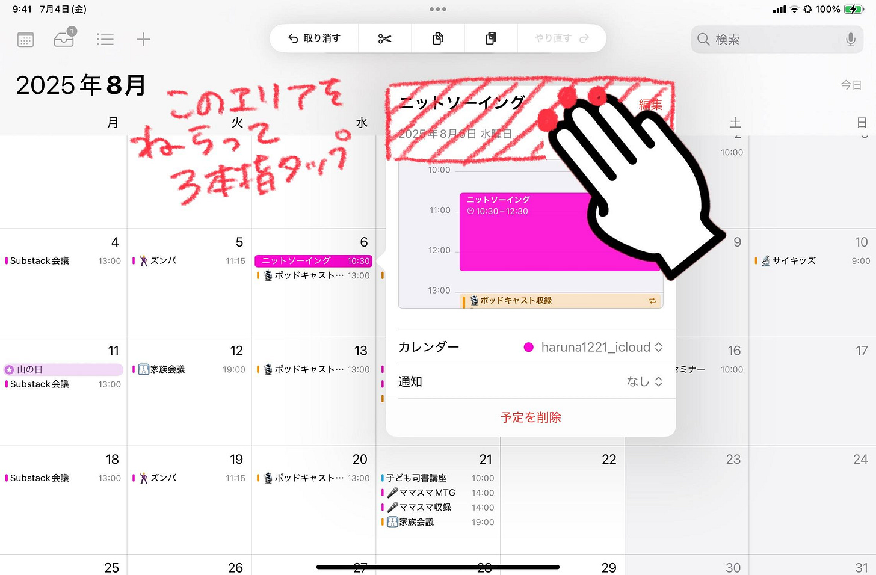The width and height of the screenshot is (876, 575).
Task: Cut with the scissors icon
Action: point(385,38)
